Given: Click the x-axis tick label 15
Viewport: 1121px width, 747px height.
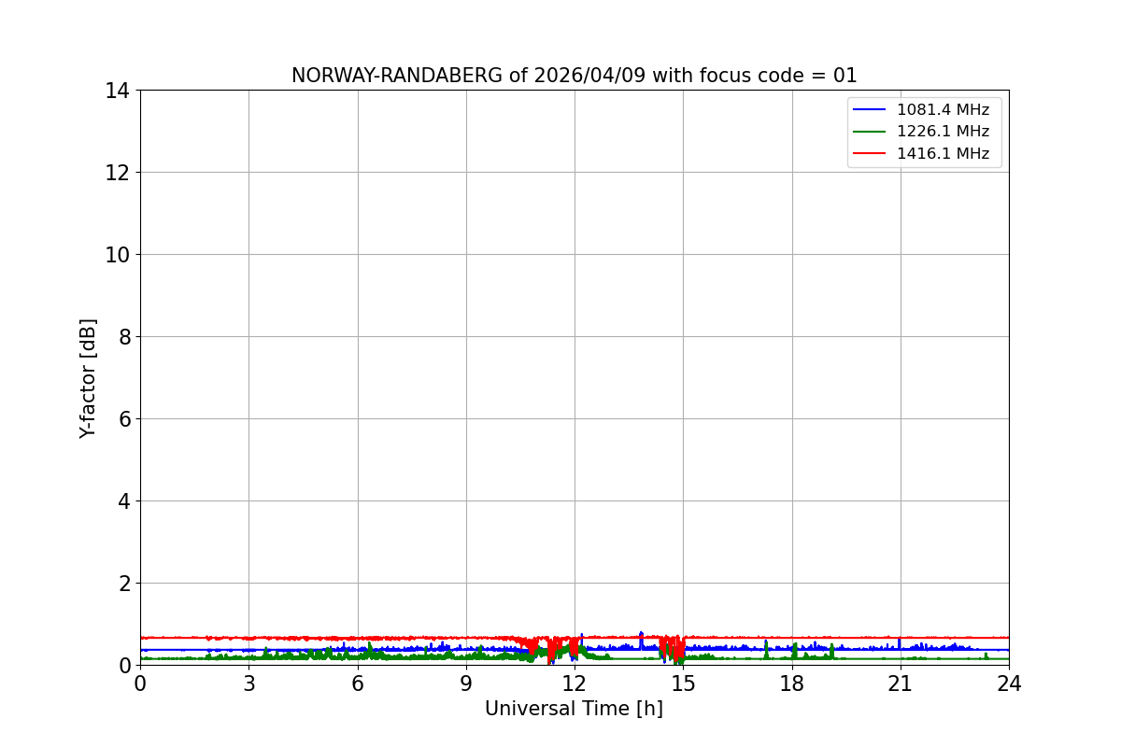Looking at the screenshot, I should click(x=683, y=684).
